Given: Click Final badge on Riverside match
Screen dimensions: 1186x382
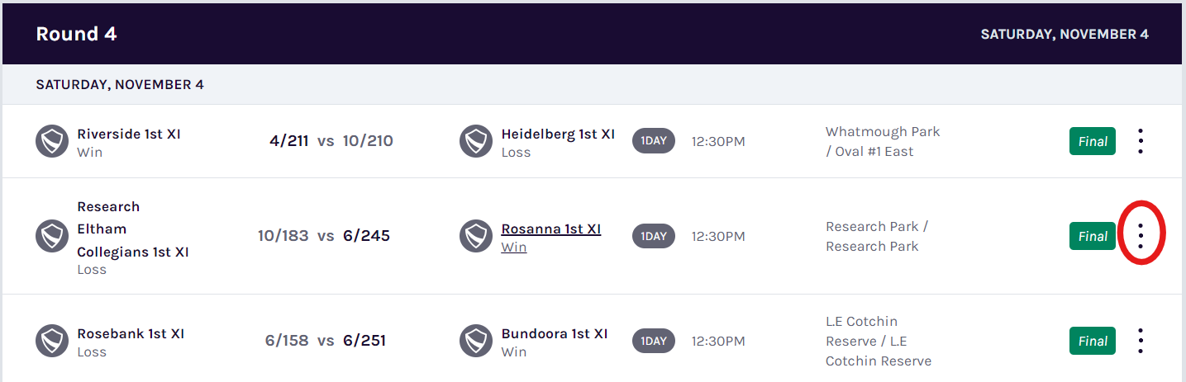Looking at the screenshot, I should coord(1093,141).
